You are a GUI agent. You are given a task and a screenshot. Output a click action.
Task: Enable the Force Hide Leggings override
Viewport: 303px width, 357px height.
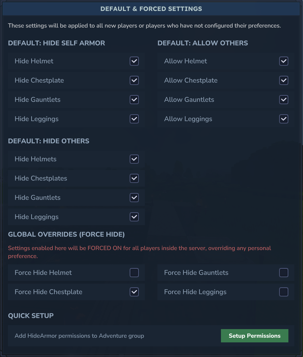284,292
